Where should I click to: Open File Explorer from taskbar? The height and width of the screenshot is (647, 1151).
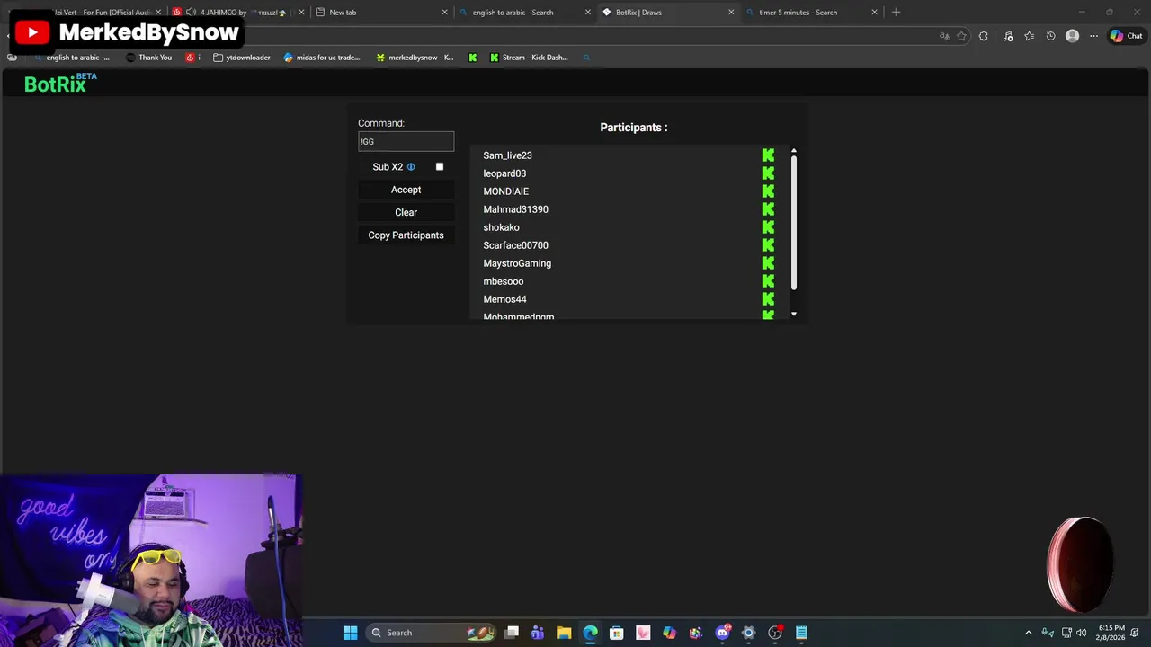(x=564, y=633)
